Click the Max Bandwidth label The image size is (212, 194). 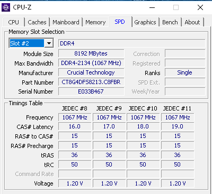[34, 63]
